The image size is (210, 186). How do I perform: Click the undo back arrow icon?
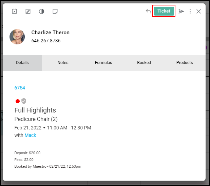pos(148,11)
